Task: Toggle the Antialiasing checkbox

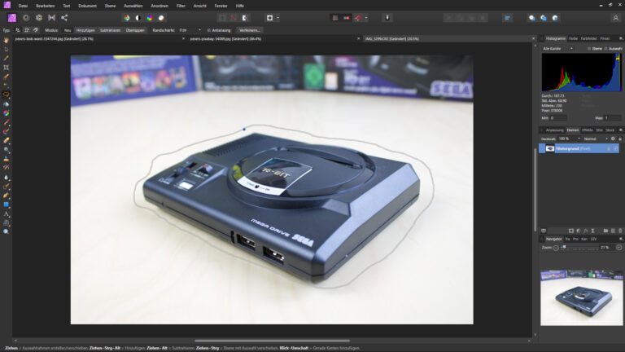Action: pyautogui.click(x=209, y=30)
